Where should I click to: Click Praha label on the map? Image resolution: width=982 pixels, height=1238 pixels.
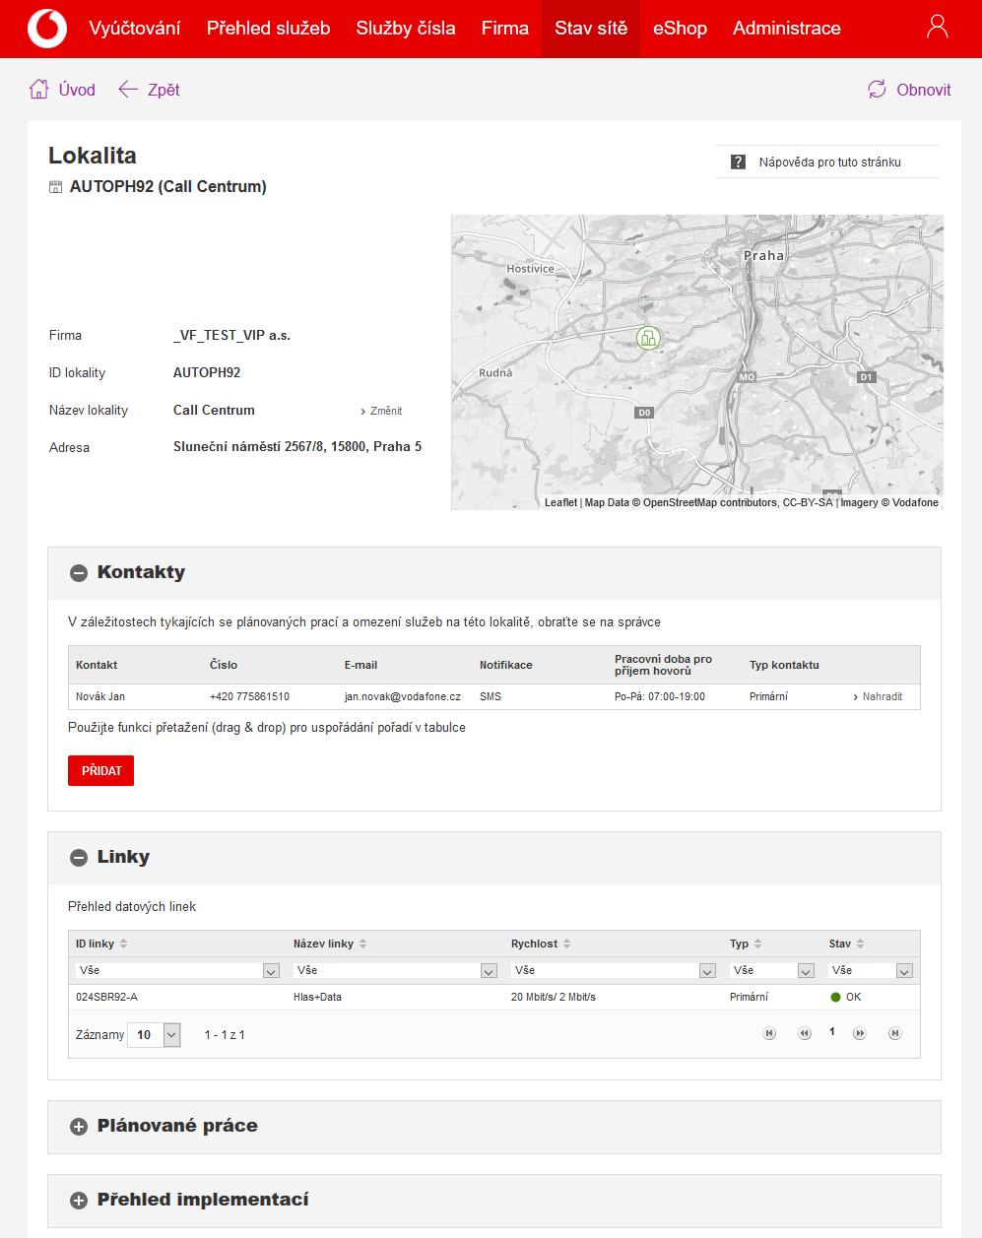[x=764, y=255]
